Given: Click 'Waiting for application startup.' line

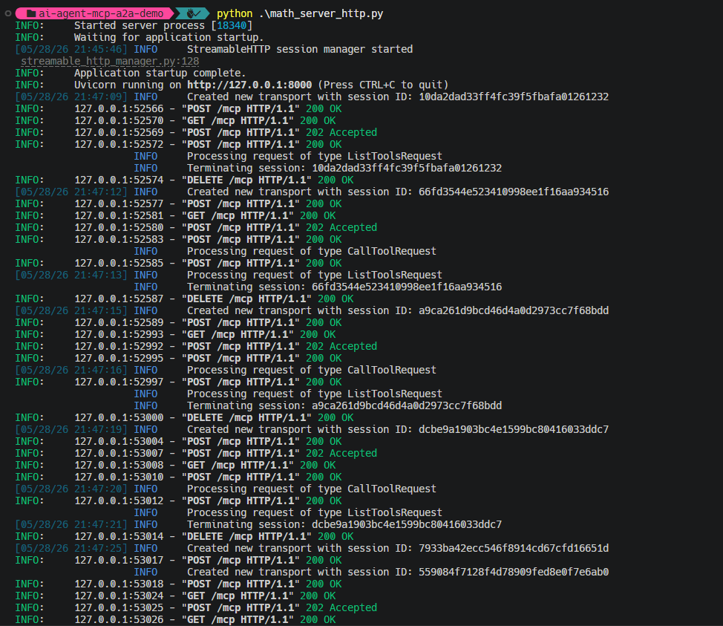Looking at the screenshot, I should (x=169, y=37).
